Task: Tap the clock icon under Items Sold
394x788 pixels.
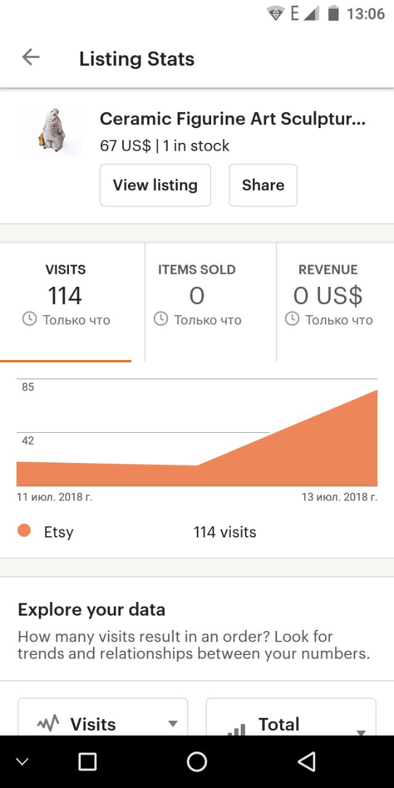Action: (161, 319)
